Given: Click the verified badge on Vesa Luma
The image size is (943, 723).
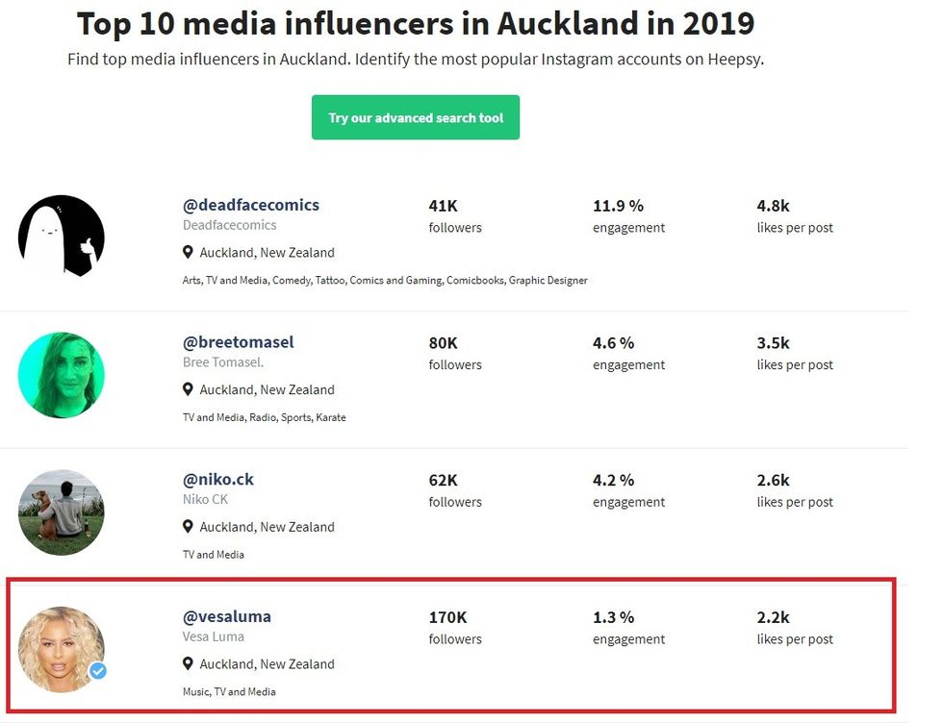Looking at the screenshot, I should coord(98,671).
